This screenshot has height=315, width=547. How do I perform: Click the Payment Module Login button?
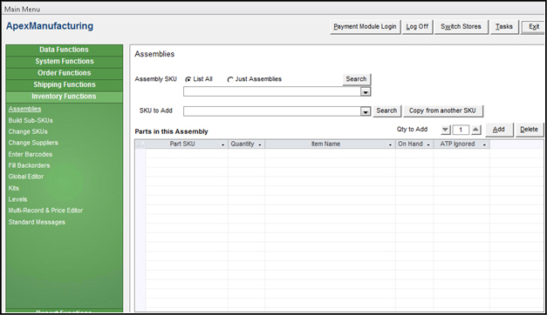[x=365, y=27]
